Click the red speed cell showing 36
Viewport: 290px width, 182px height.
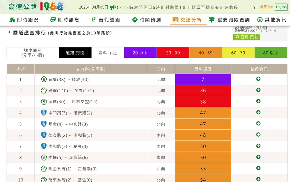(x=203, y=90)
